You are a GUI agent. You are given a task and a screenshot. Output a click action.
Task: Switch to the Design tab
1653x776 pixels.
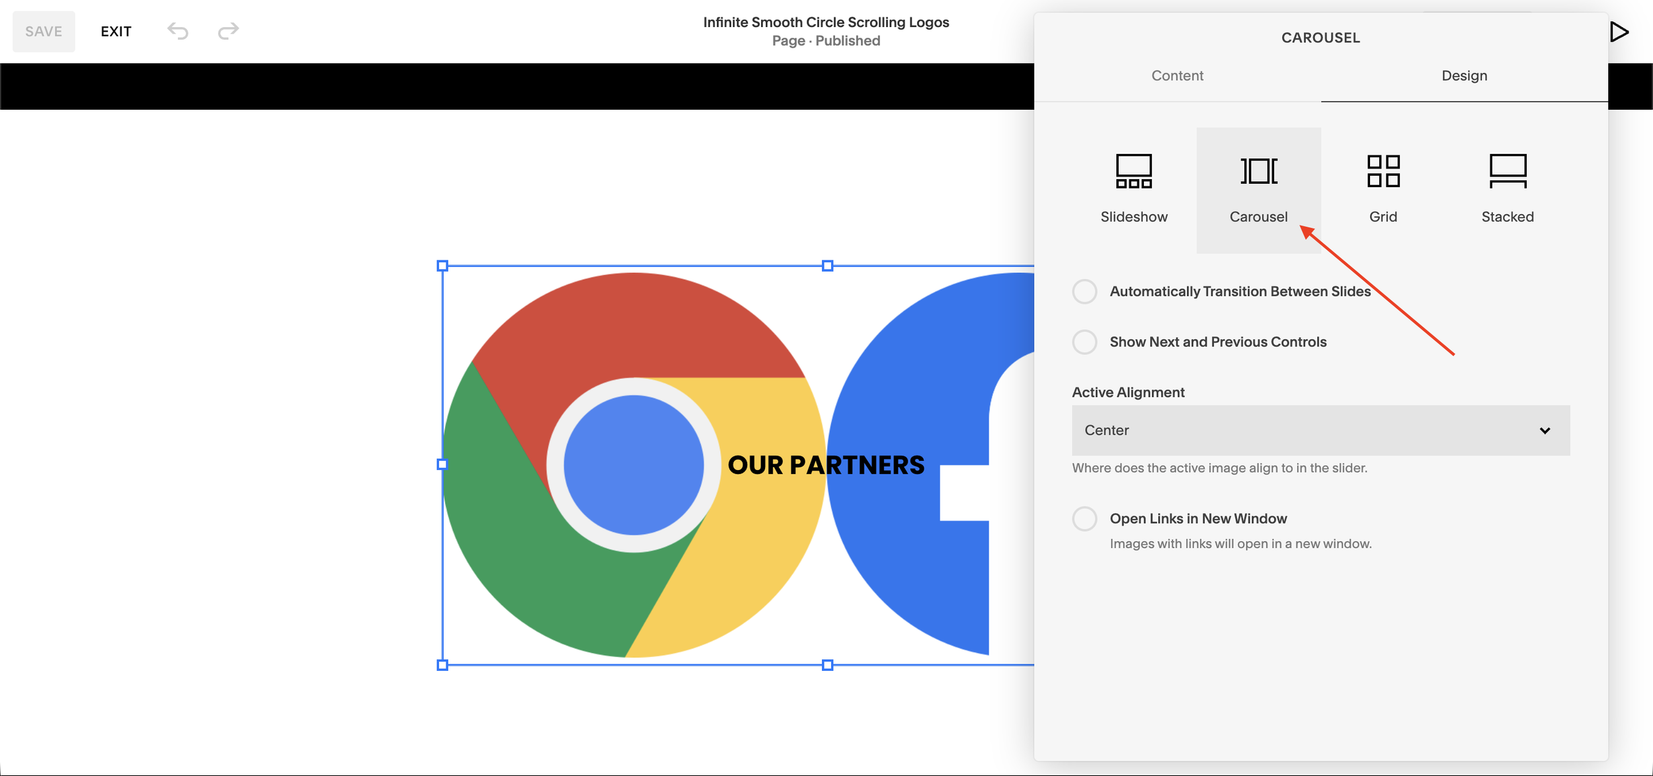1464,75
